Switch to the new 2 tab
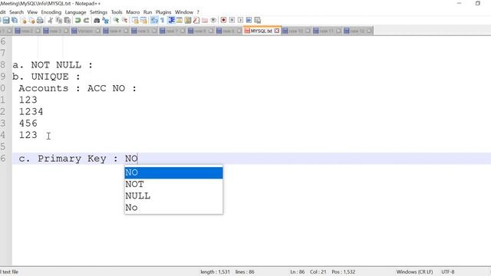The image size is (491, 276). click(28, 31)
